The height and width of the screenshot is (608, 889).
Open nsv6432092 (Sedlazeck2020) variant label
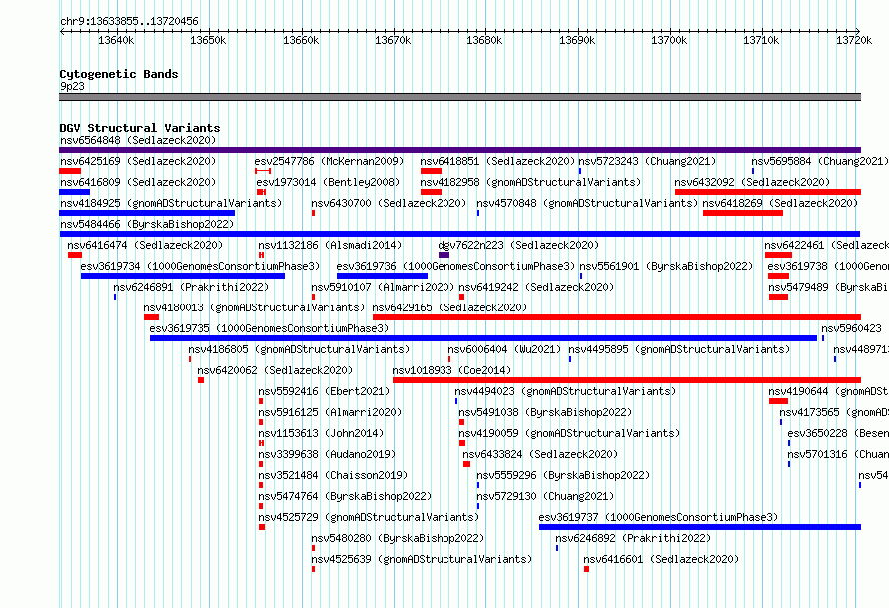coord(752,182)
